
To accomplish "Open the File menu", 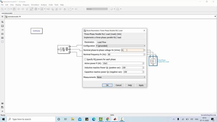I will [2, 5].
